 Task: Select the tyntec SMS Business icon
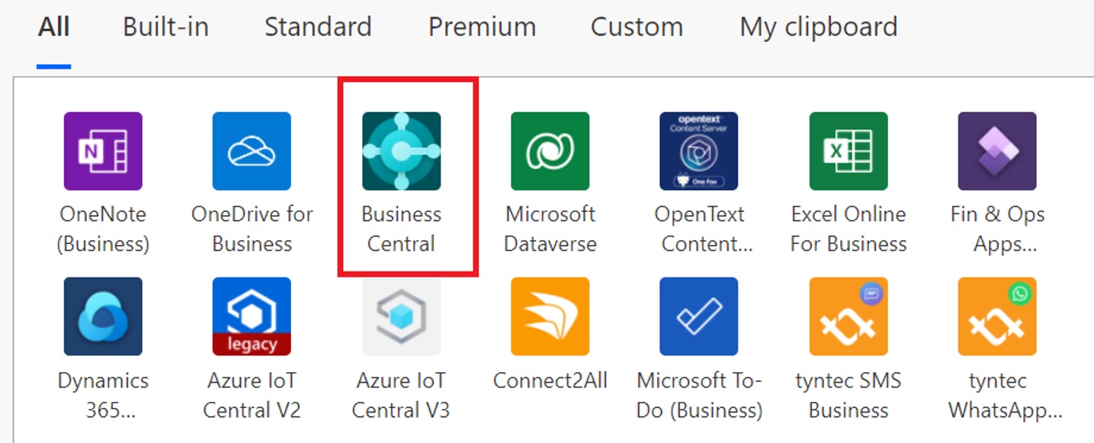849,316
